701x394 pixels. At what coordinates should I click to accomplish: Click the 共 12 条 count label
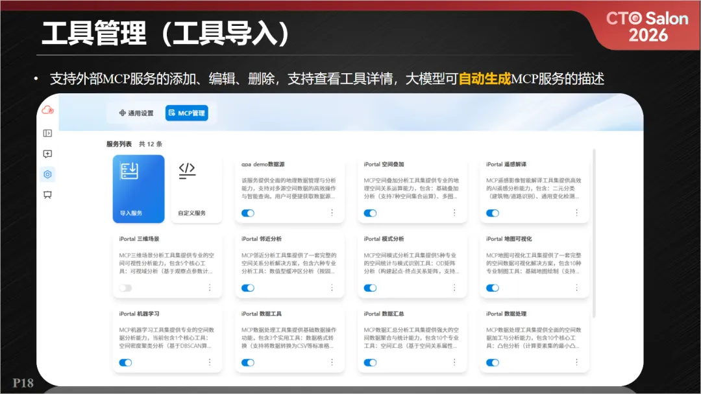pos(150,144)
